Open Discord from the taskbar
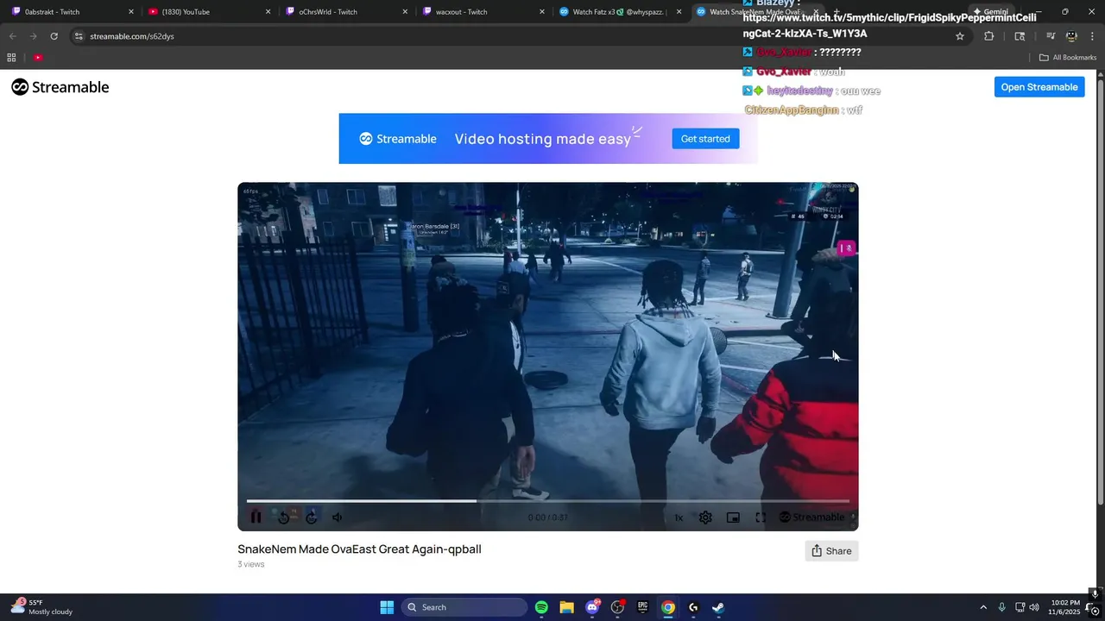 click(x=592, y=607)
